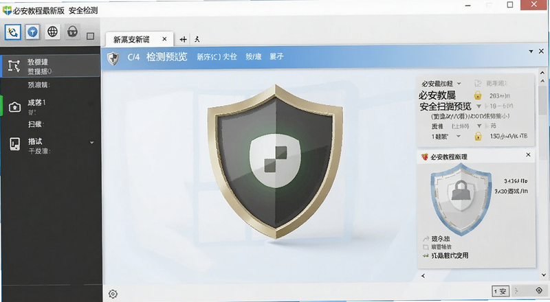
Task: Click the yellow lock icon beside the bold heading
Action: point(478,95)
